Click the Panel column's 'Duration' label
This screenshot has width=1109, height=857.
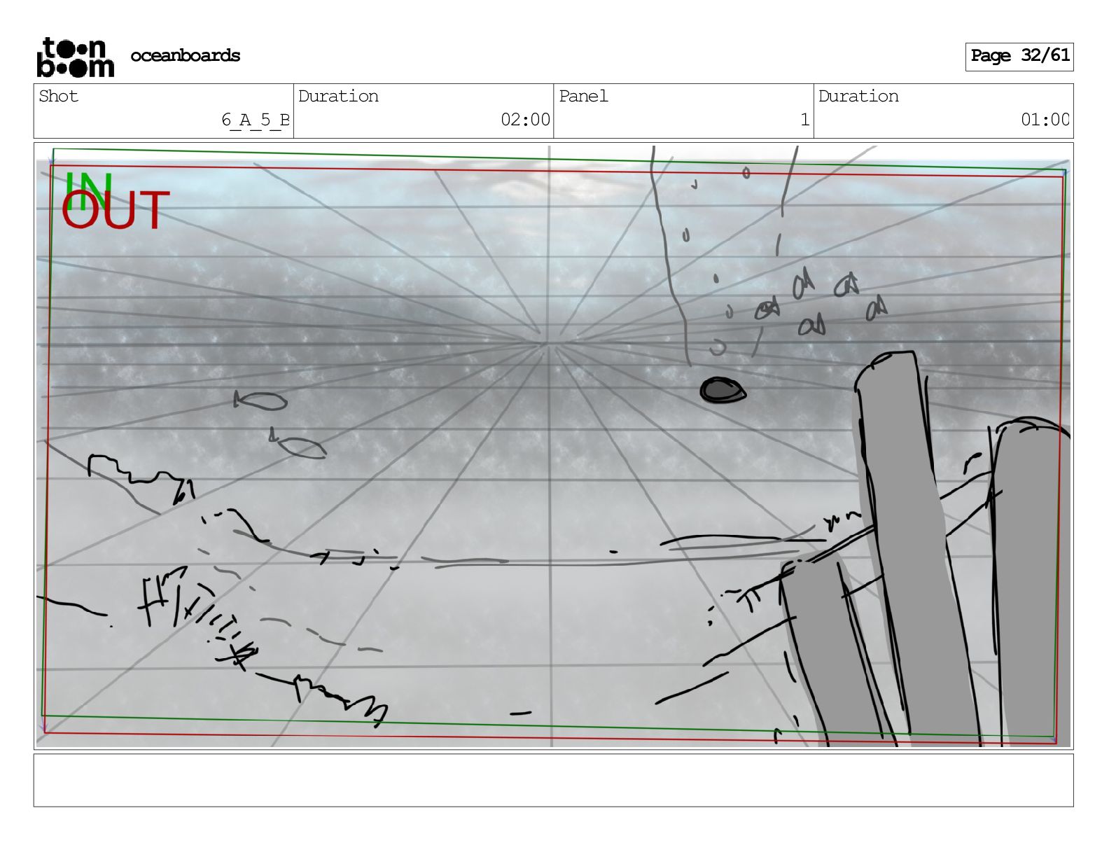tap(858, 96)
